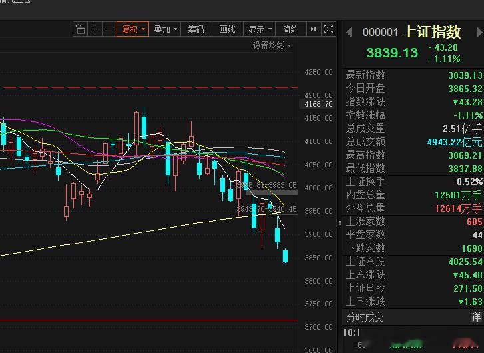This screenshot has height=353, width=484.
Task: Toggle the chart lock icon
Action: [81, 29]
